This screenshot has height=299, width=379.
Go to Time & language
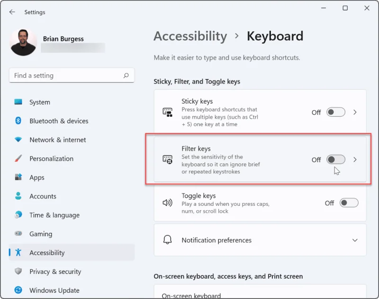pyautogui.click(x=72, y=215)
